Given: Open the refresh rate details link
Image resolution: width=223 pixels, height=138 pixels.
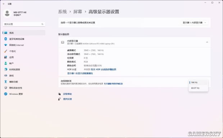Looking at the screenshot, I should pyautogui.click(x=113, y=84).
